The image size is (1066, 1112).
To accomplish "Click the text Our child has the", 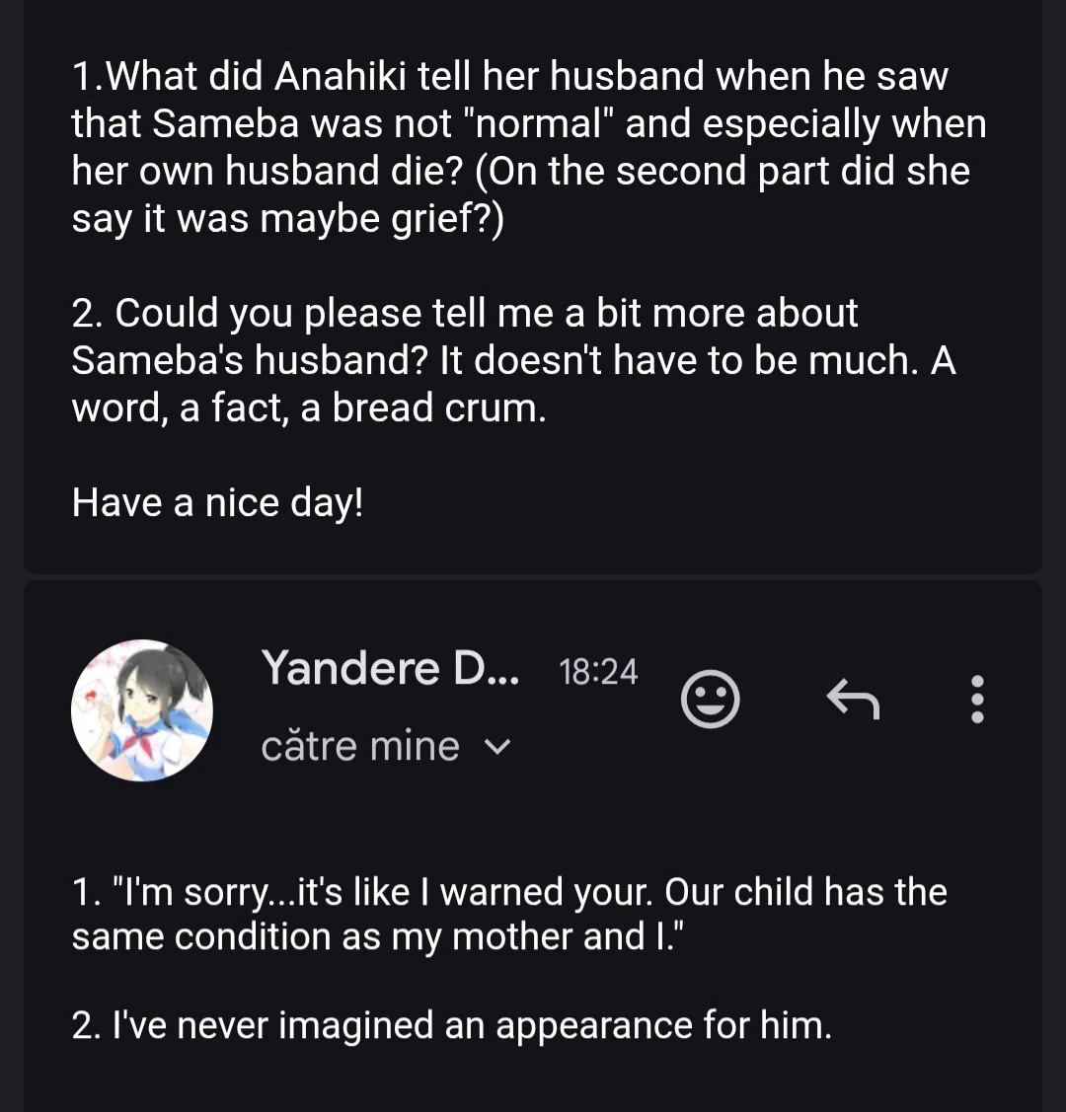I will (805, 892).
